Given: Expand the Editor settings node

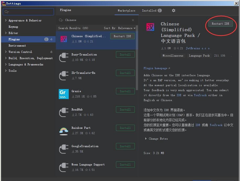Looking at the screenshot, I should pos(6,33).
